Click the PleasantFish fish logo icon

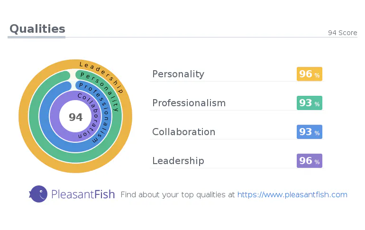38,194
